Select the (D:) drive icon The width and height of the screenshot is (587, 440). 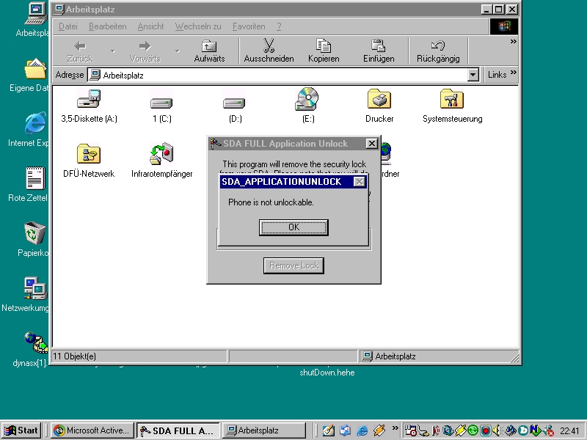pos(234,102)
